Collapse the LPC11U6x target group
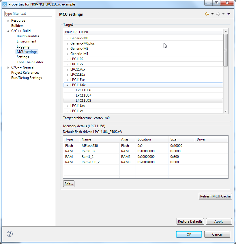 (x=68, y=85)
